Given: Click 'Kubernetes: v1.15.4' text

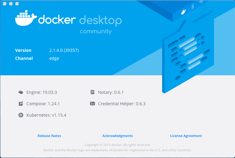Looking at the screenshot, I should (46, 115).
